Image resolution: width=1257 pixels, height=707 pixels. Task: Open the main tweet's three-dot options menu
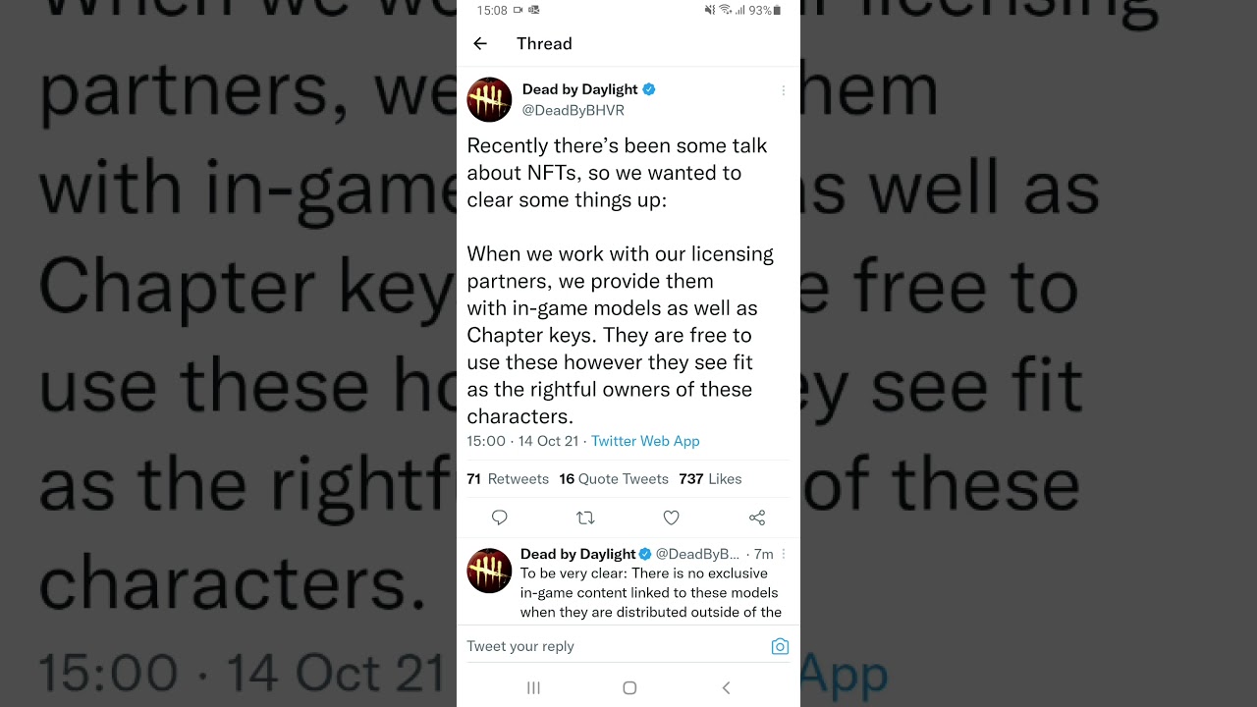(x=783, y=90)
